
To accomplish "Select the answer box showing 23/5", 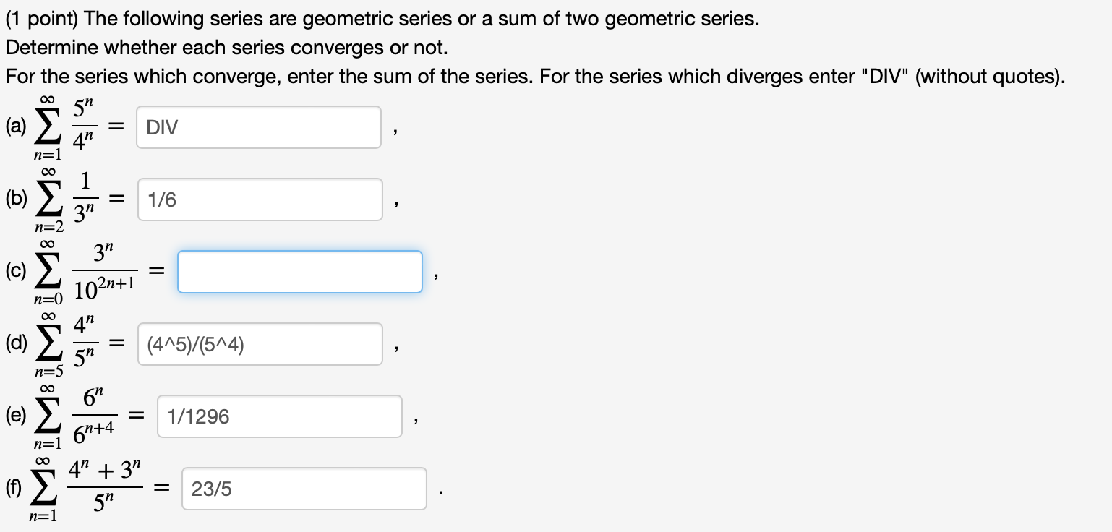I will click(x=303, y=489).
